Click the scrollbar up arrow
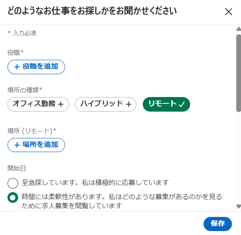Image resolution: width=241 pixels, height=235 pixels. 238,29
